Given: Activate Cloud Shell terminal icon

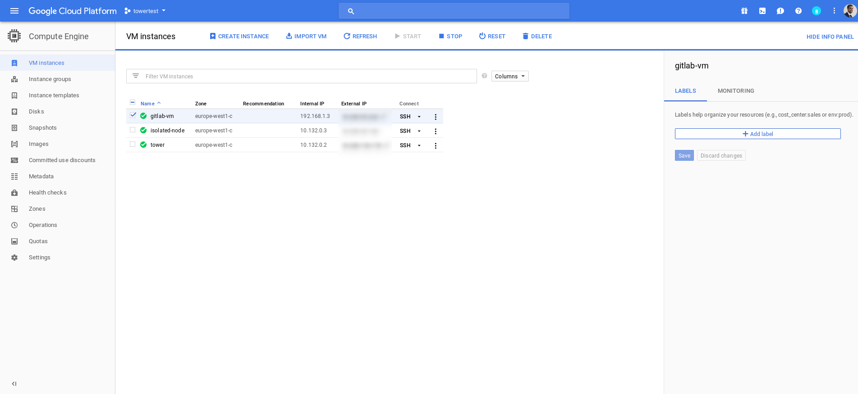Looking at the screenshot, I should click(x=762, y=11).
